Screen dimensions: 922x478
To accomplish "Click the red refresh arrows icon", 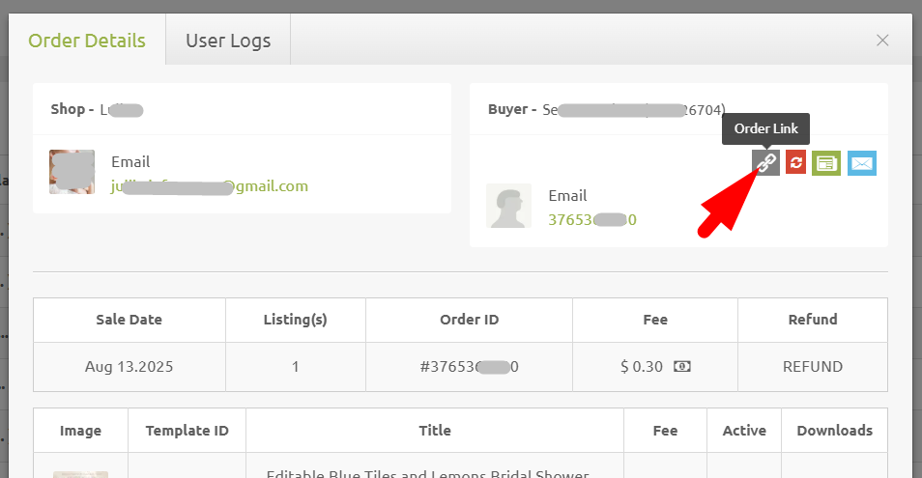I will (795, 162).
